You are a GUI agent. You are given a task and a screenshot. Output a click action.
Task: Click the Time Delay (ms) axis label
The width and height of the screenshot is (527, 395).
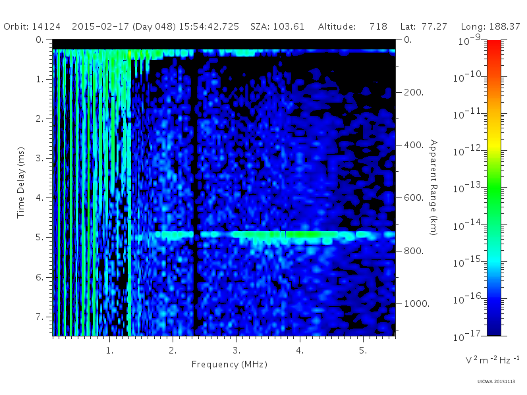(x=20, y=182)
